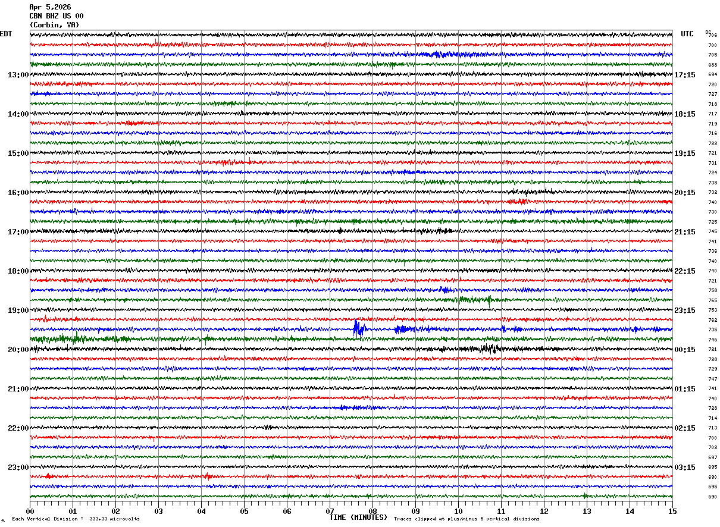Screen dimensions: 720x527
Task: Click the 18:15 UTC time label
Action: [685, 114]
